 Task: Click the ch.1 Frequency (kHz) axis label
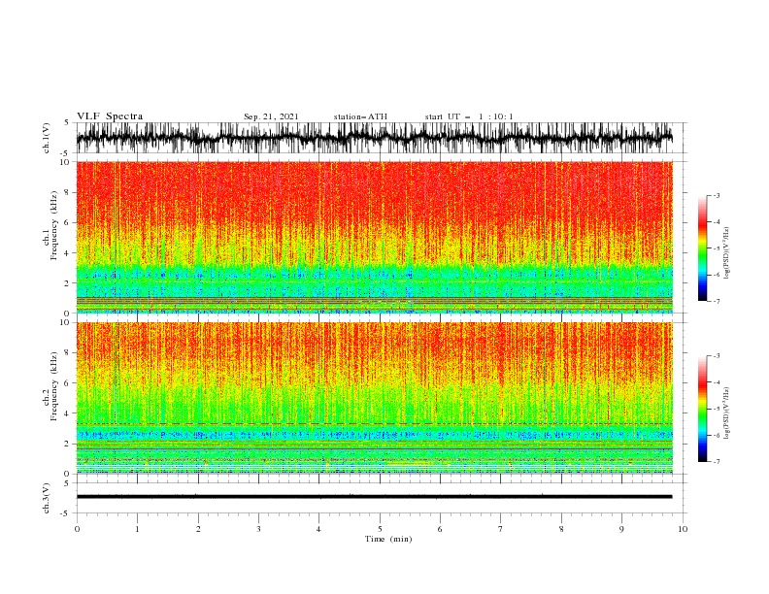[50, 237]
